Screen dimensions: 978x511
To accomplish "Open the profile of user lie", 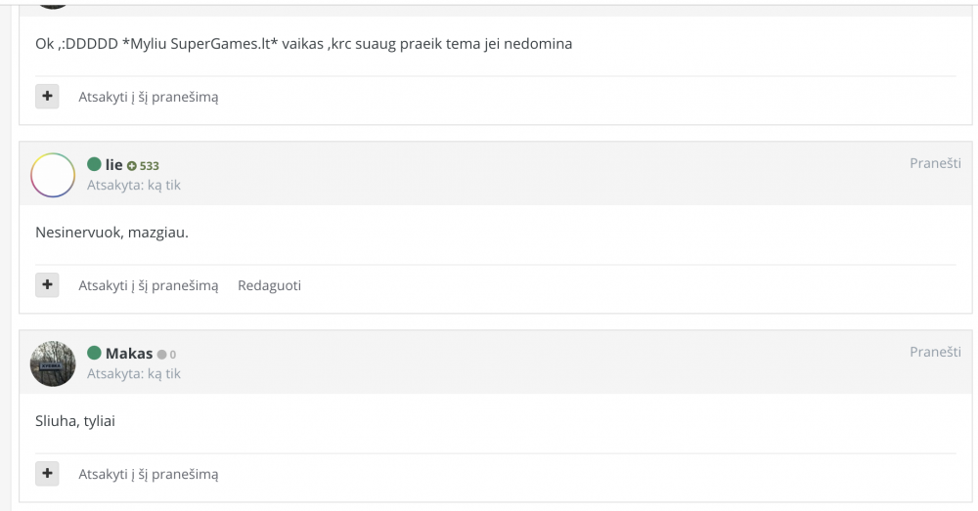I will click(x=113, y=164).
